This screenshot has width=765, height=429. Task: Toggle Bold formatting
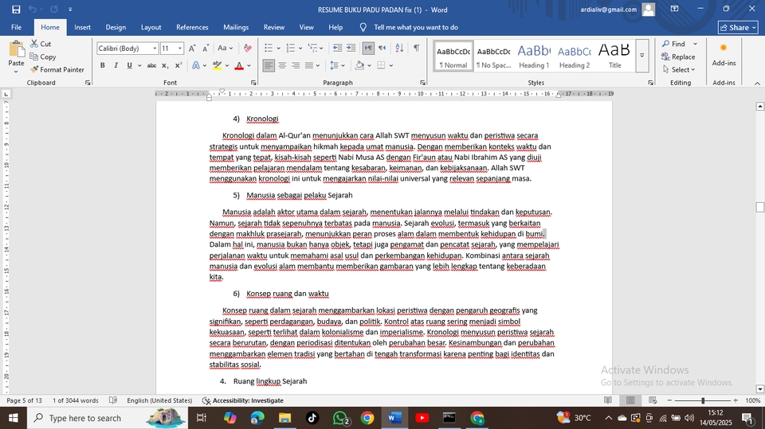[x=103, y=65]
